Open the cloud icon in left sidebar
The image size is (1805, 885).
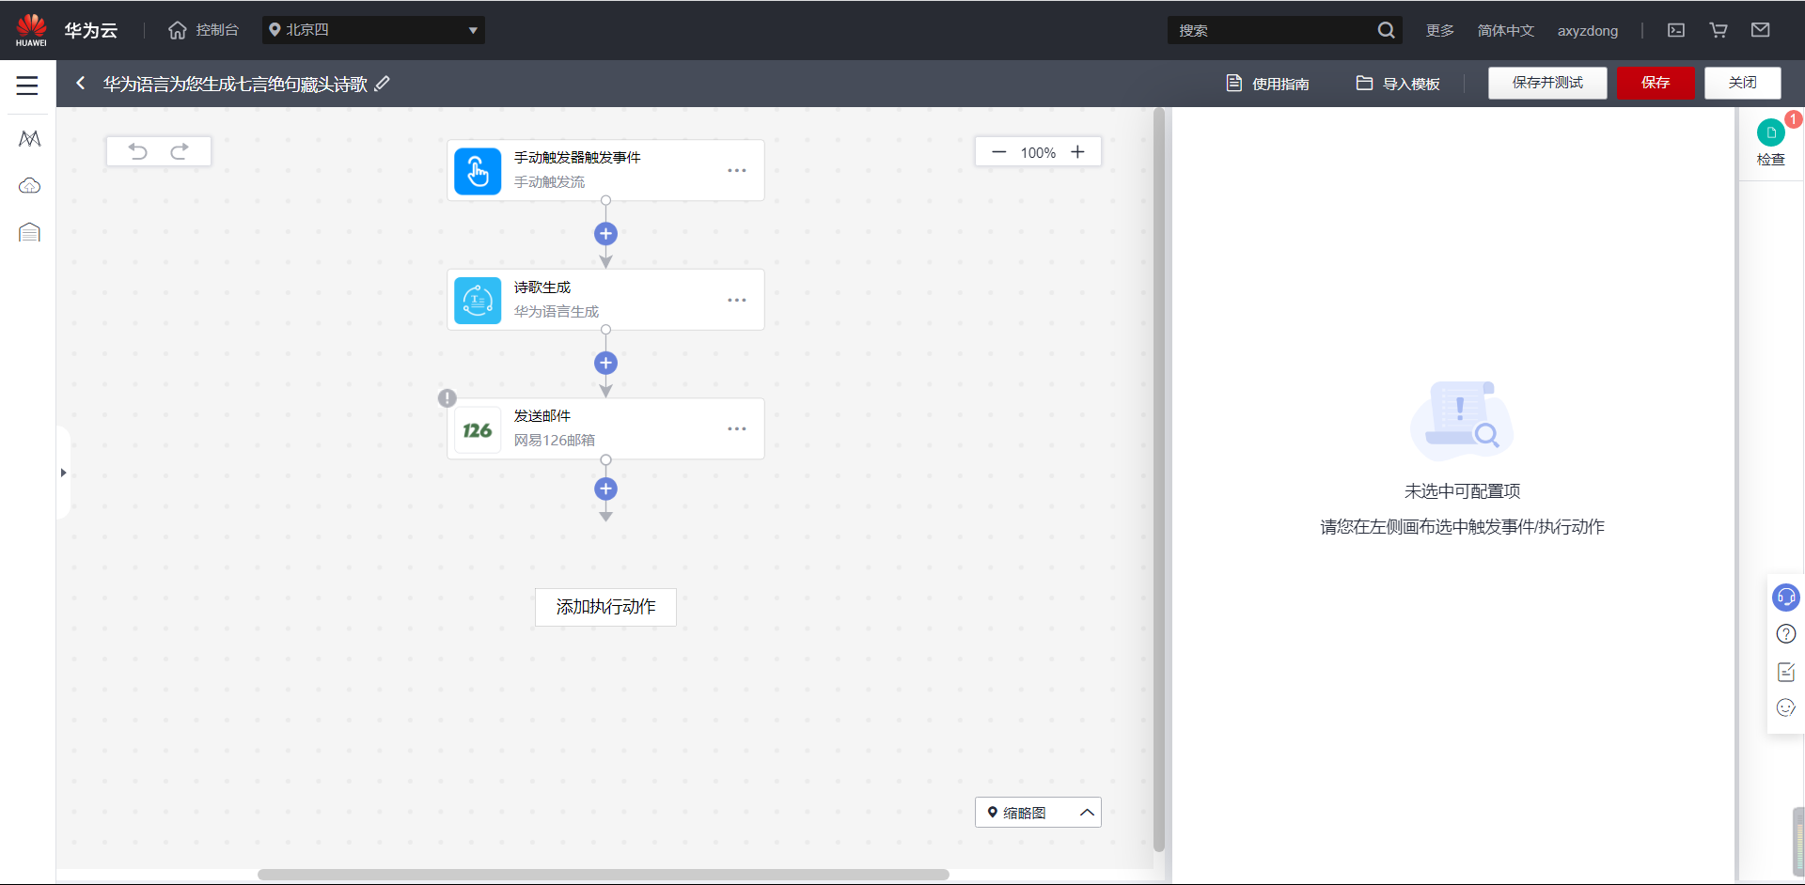coord(29,186)
